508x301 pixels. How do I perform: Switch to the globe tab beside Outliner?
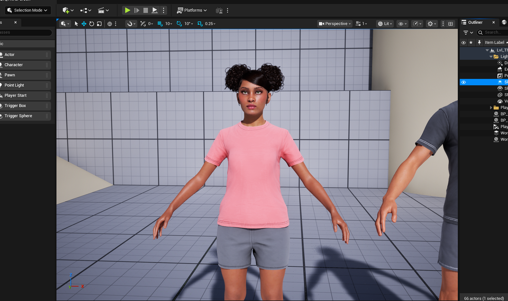tap(504, 22)
